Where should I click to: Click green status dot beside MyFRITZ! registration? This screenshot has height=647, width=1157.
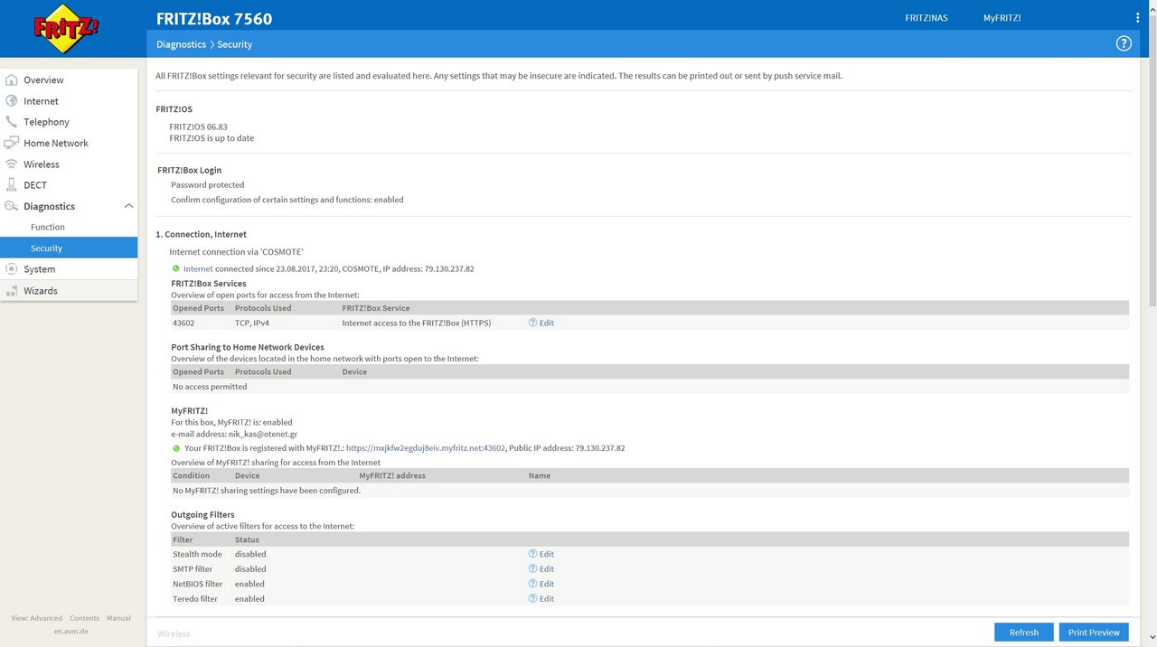[x=176, y=447]
